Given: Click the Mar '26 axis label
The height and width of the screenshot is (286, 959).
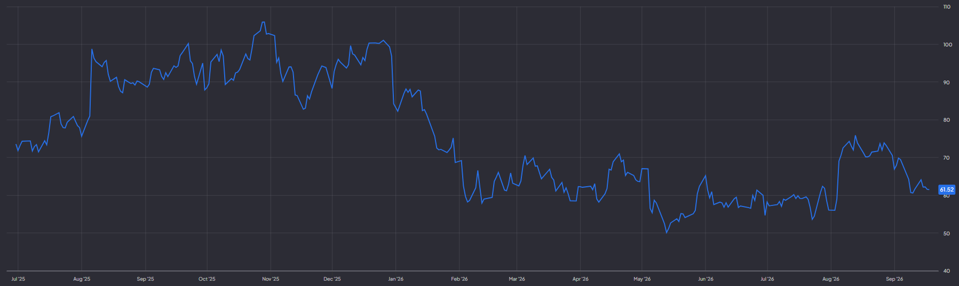Looking at the screenshot, I should click(x=517, y=279).
